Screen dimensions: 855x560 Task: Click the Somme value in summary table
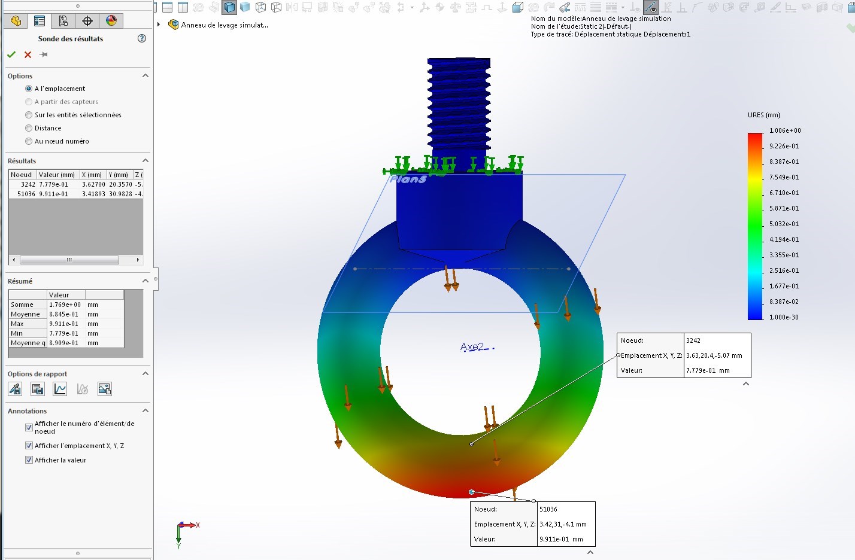coord(65,305)
